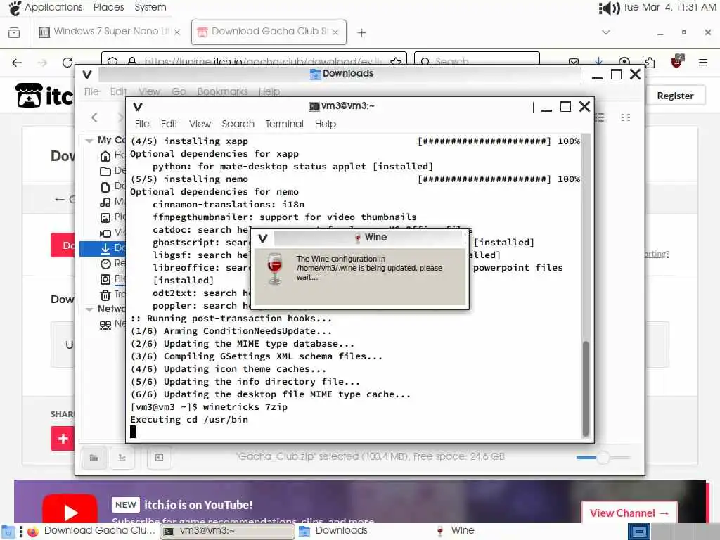Switch to Windows 7 Super-Nano tab
Viewport: 720px width, 540px height.
pos(110,32)
